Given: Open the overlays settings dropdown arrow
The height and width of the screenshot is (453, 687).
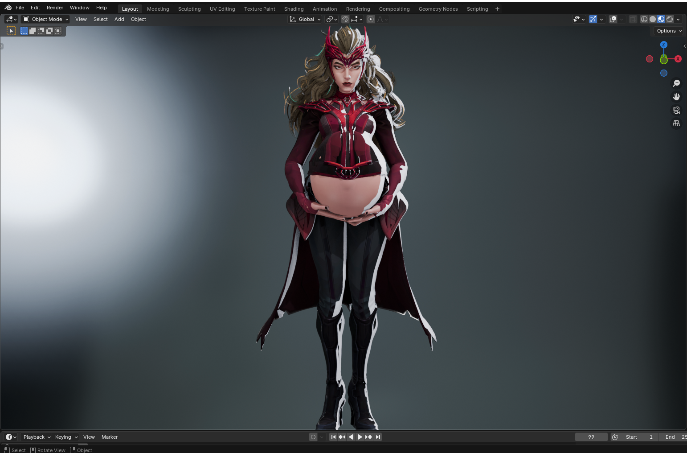Looking at the screenshot, I should pos(622,19).
